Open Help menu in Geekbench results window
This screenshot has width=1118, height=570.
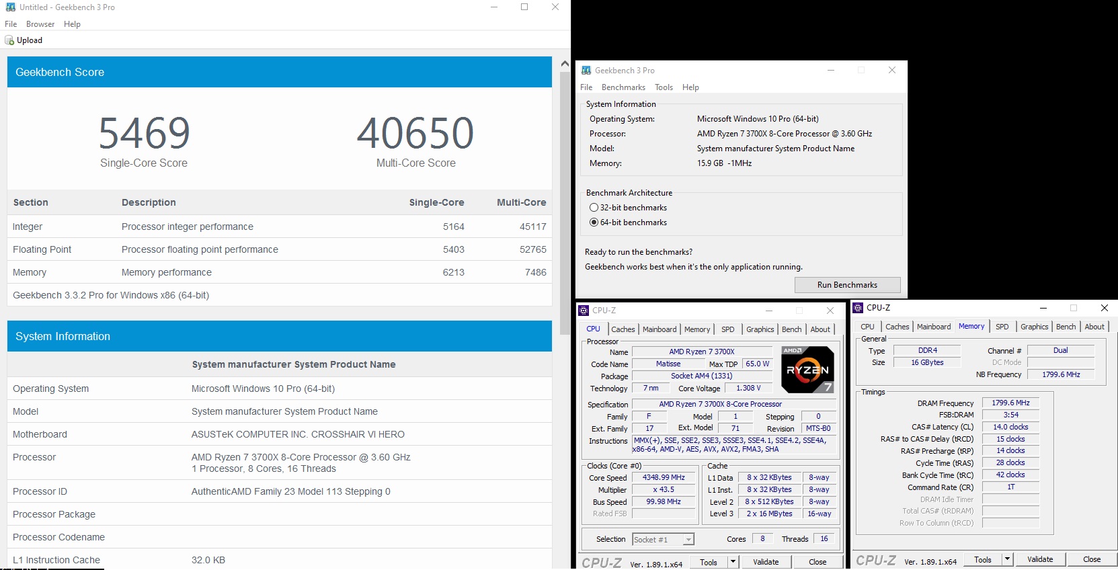(72, 24)
